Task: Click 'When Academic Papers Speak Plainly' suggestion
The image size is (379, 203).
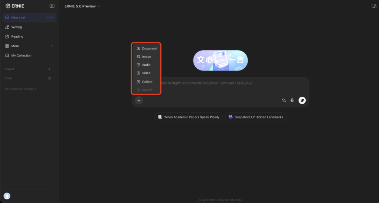Action: [189, 117]
